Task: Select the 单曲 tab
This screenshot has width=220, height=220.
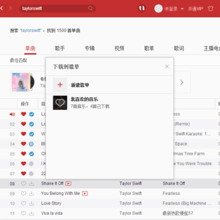Action: pyautogui.click(x=30, y=48)
